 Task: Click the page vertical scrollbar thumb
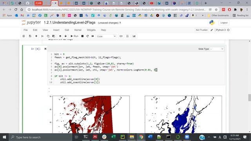pyautogui.click(x=249, y=98)
